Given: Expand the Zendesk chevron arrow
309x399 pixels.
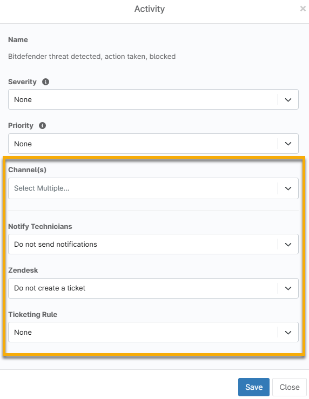Looking at the screenshot, I should [x=288, y=288].
